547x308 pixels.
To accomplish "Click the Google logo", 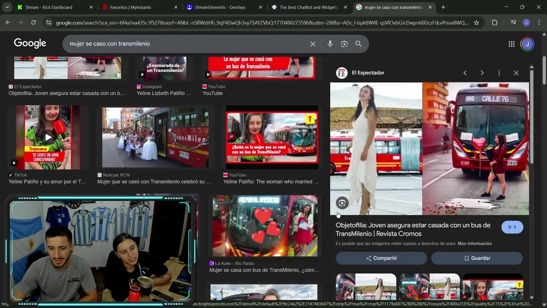I will pyautogui.click(x=30, y=43).
